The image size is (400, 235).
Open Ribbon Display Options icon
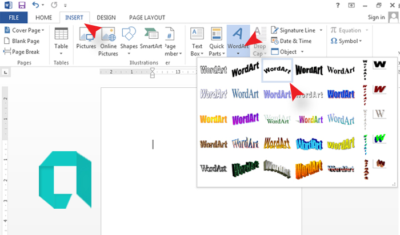click(x=351, y=5)
